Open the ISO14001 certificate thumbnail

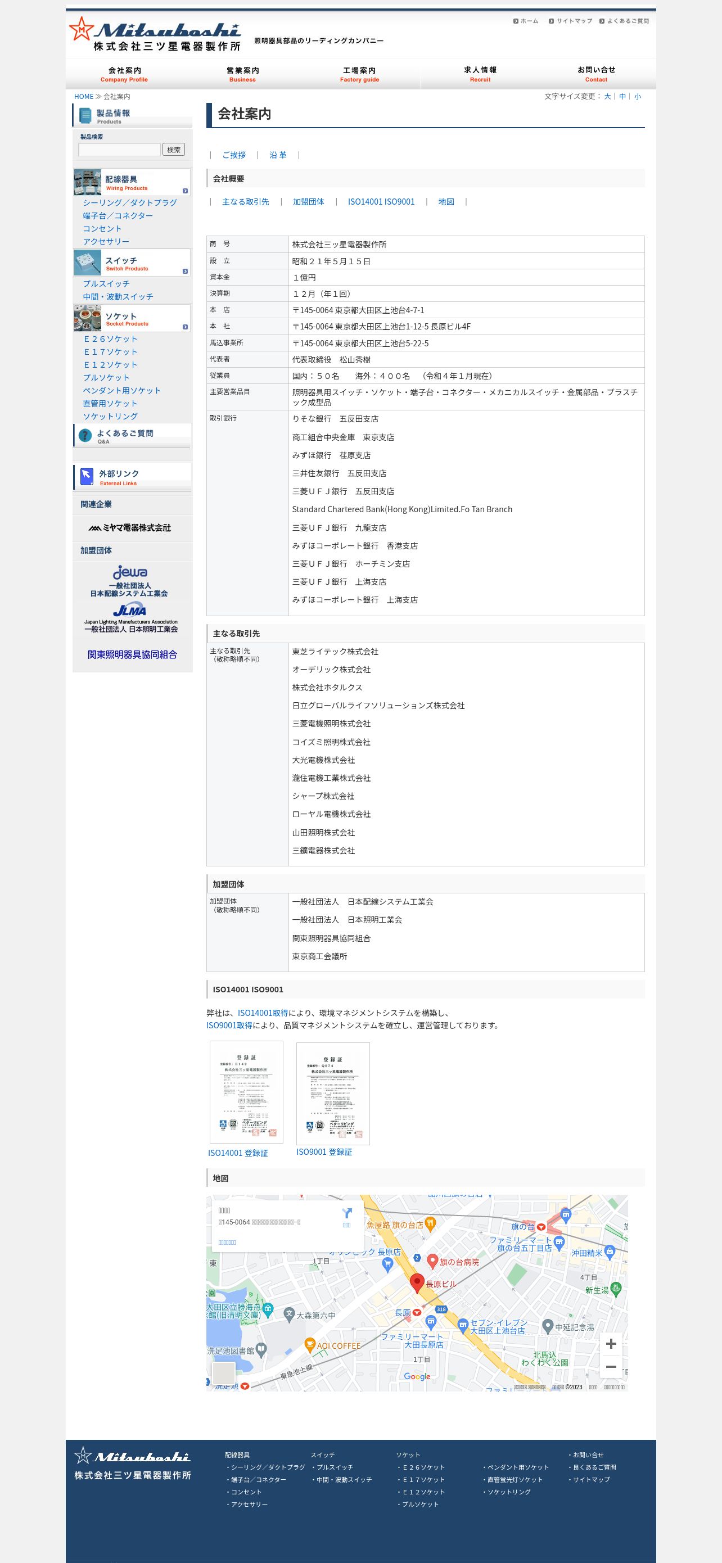(246, 1092)
